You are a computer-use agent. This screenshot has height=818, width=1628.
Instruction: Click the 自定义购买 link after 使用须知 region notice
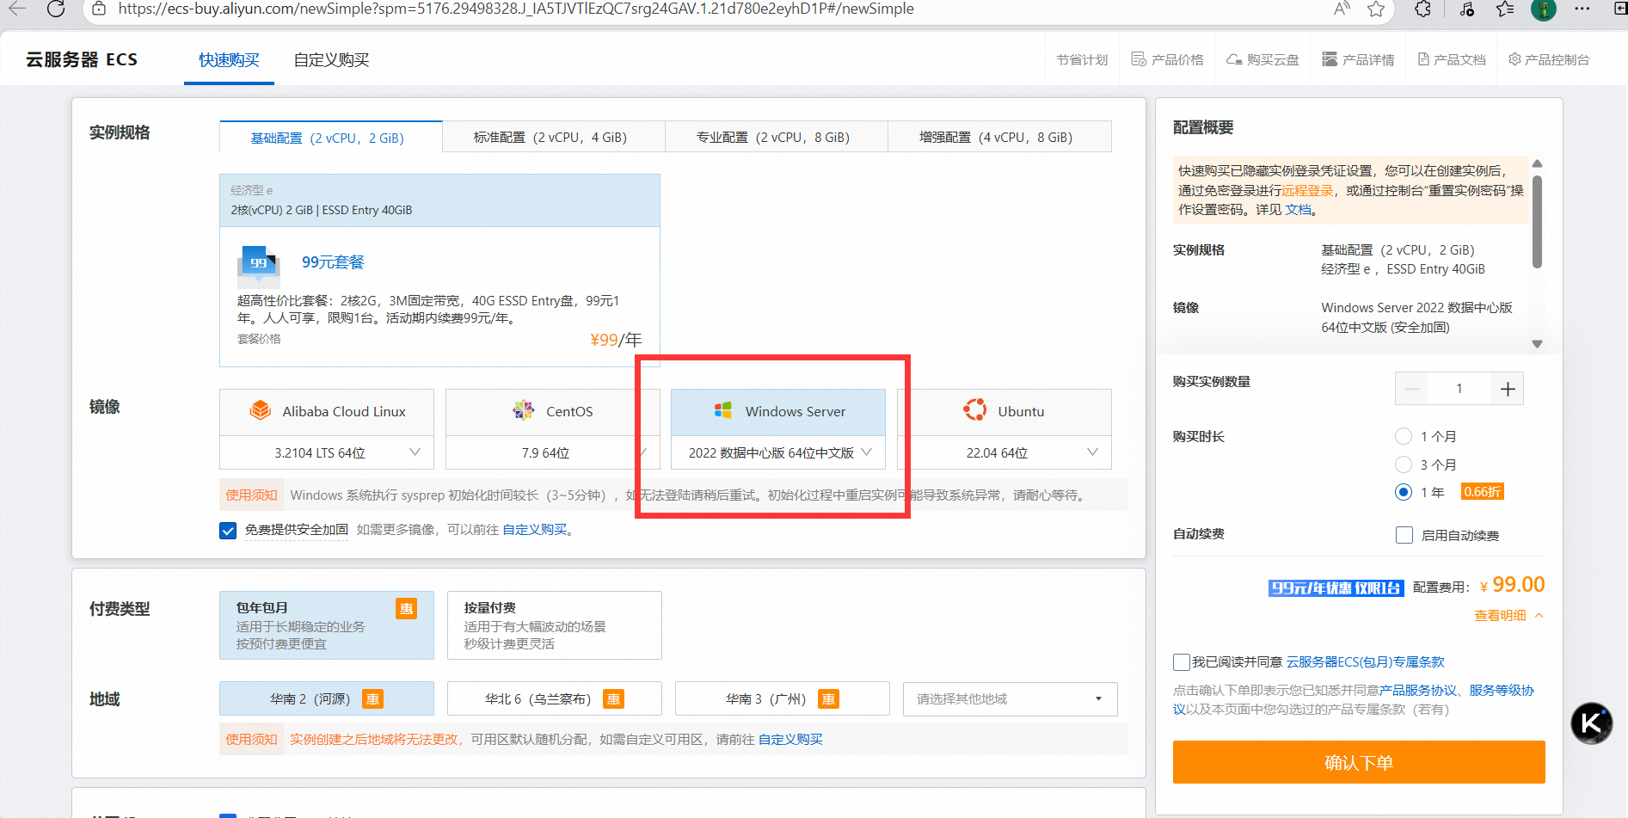[790, 739]
